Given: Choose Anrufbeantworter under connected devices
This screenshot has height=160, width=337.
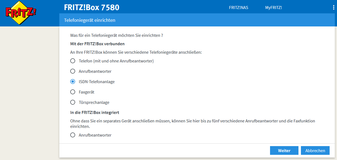Looking at the screenshot, I should tap(73, 71).
